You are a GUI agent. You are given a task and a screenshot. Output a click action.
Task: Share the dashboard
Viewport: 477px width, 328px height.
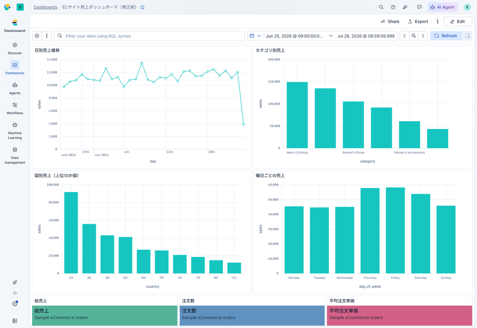coord(390,22)
